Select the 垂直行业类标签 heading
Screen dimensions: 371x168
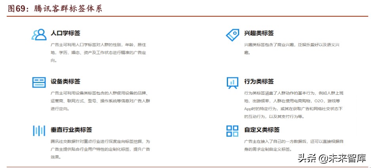[71, 130]
